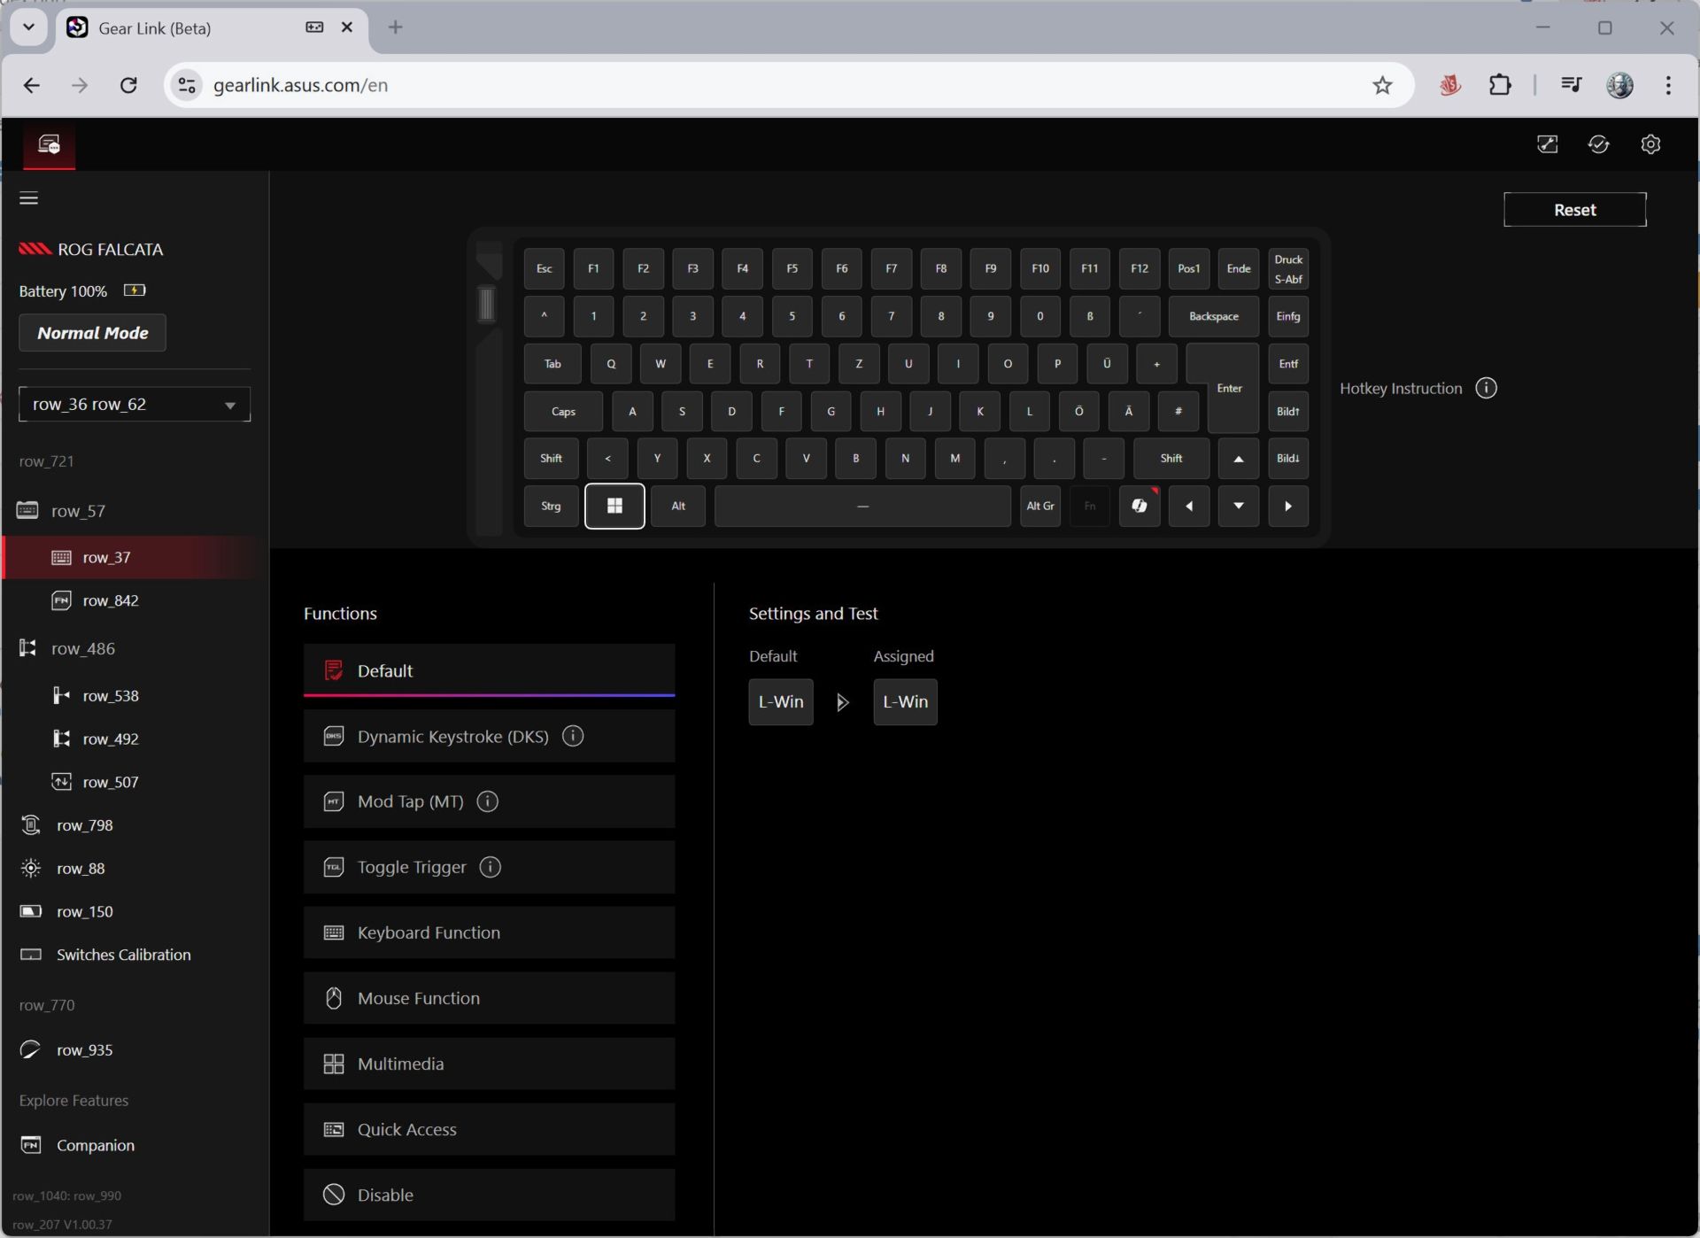This screenshot has width=1700, height=1238.
Task: Open Switches Calibration in sidebar
Action: [x=123, y=955]
